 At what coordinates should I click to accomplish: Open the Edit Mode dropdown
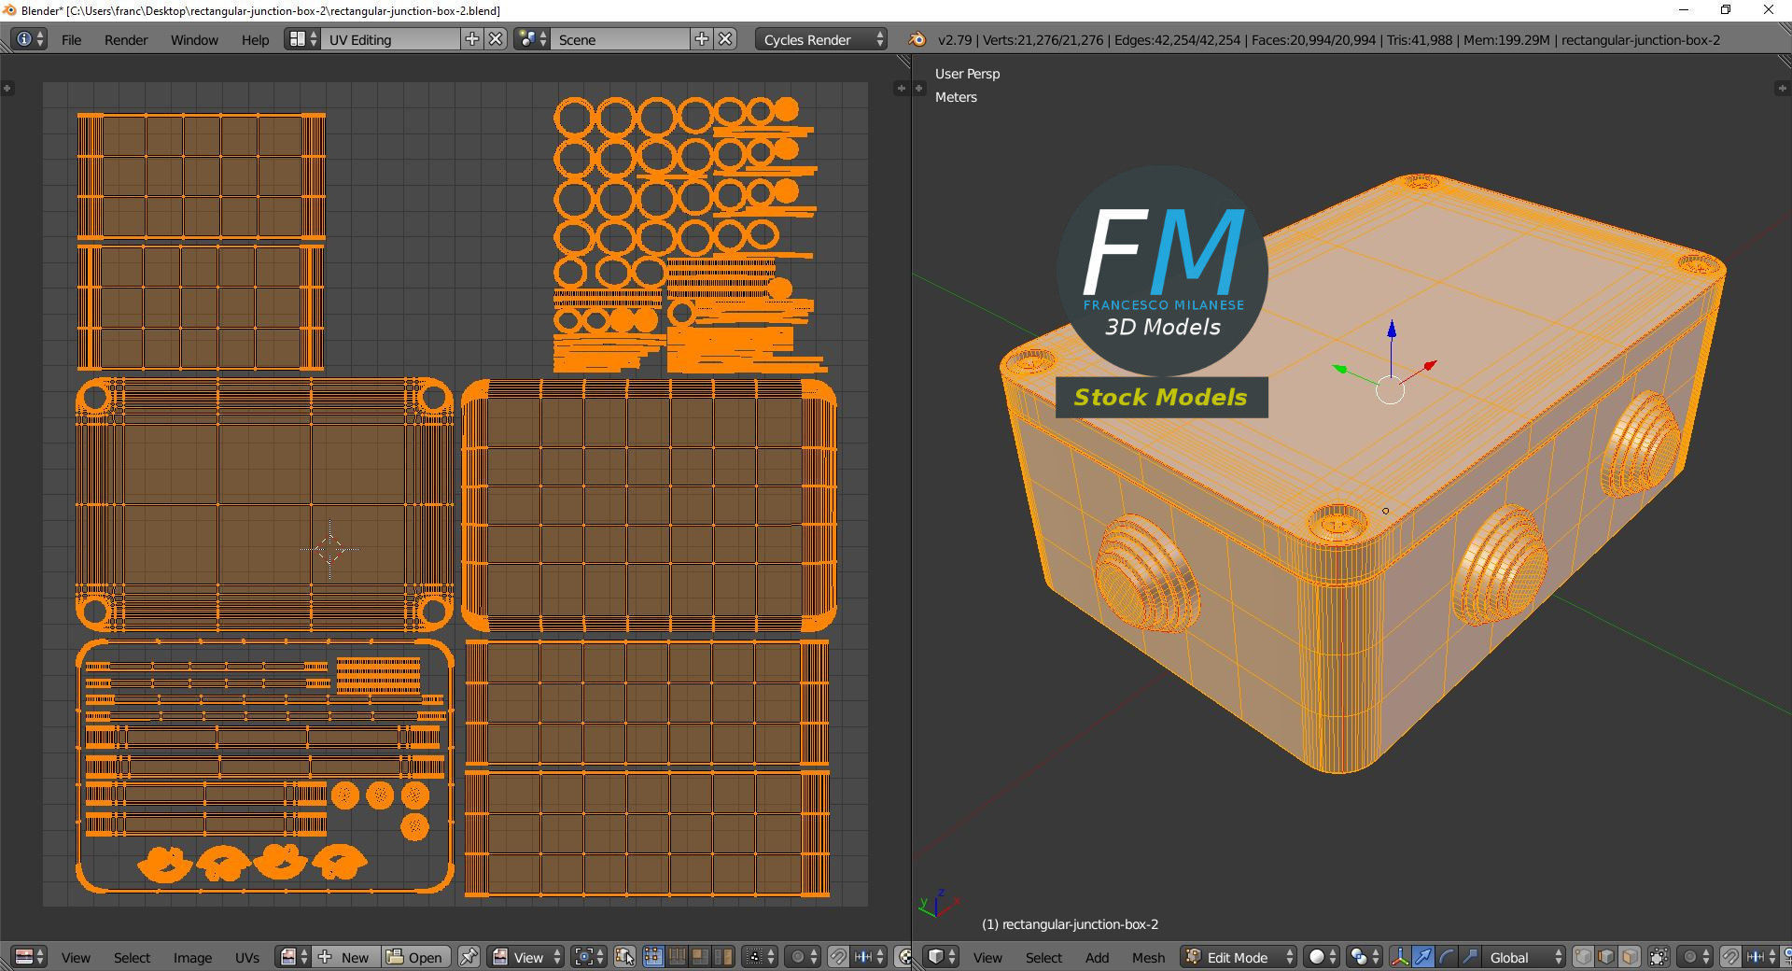(x=1239, y=957)
